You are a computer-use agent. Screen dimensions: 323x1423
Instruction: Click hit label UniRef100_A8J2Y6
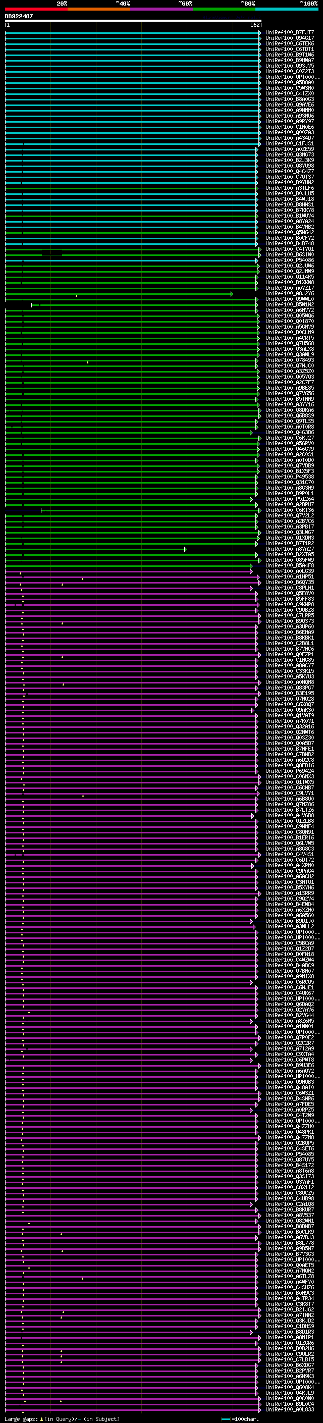290,293
